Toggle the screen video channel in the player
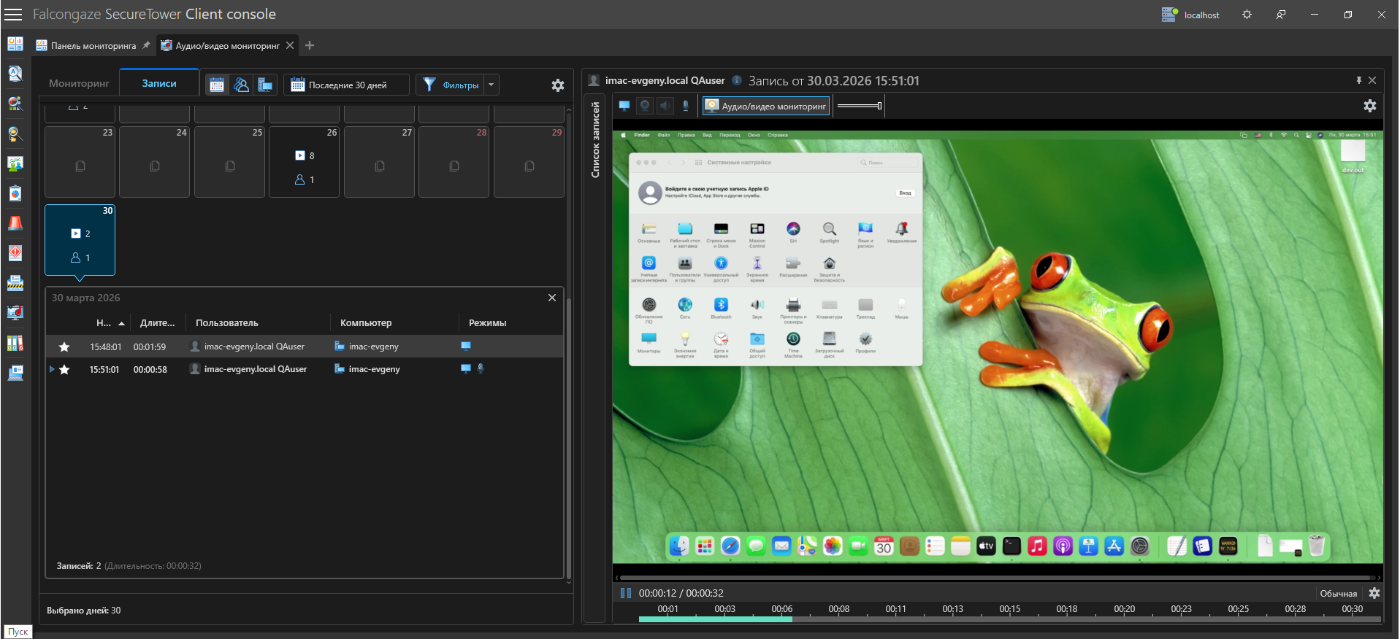The image size is (1400, 639). pyautogui.click(x=624, y=106)
